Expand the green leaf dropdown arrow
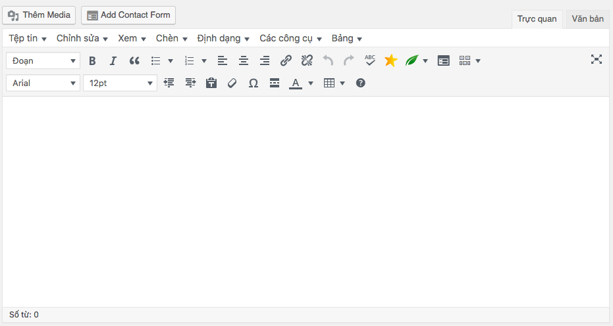Viewport: 613px width, 326px height. click(x=425, y=61)
